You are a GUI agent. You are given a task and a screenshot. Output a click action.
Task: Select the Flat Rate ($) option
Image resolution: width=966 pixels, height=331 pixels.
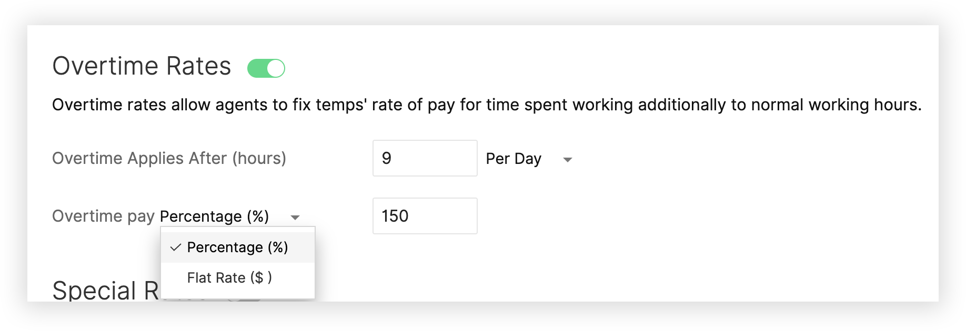229,278
